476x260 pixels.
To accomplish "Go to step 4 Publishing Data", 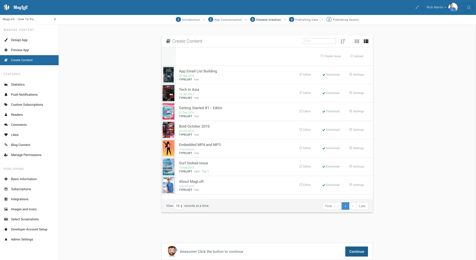I will [x=304, y=20].
